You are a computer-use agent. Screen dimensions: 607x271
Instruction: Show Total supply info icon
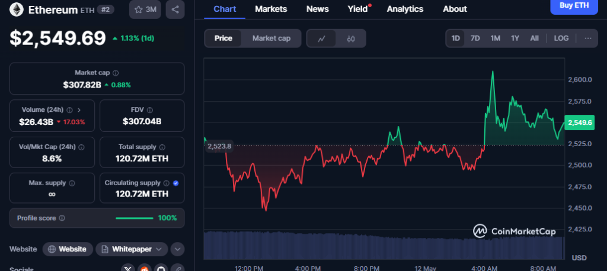pos(162,147)
